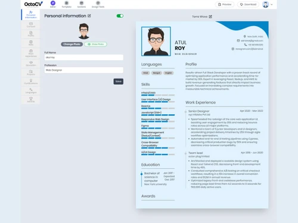
Task: Edit the Tema Wave theme name
Action: point(210,17)
